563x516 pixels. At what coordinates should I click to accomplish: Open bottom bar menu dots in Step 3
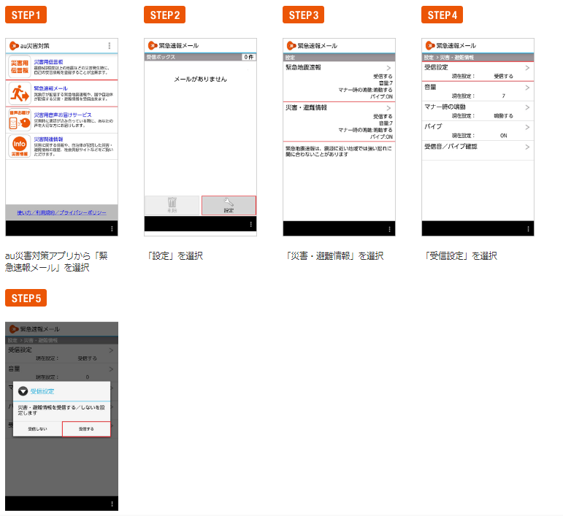tap(390, 229)
